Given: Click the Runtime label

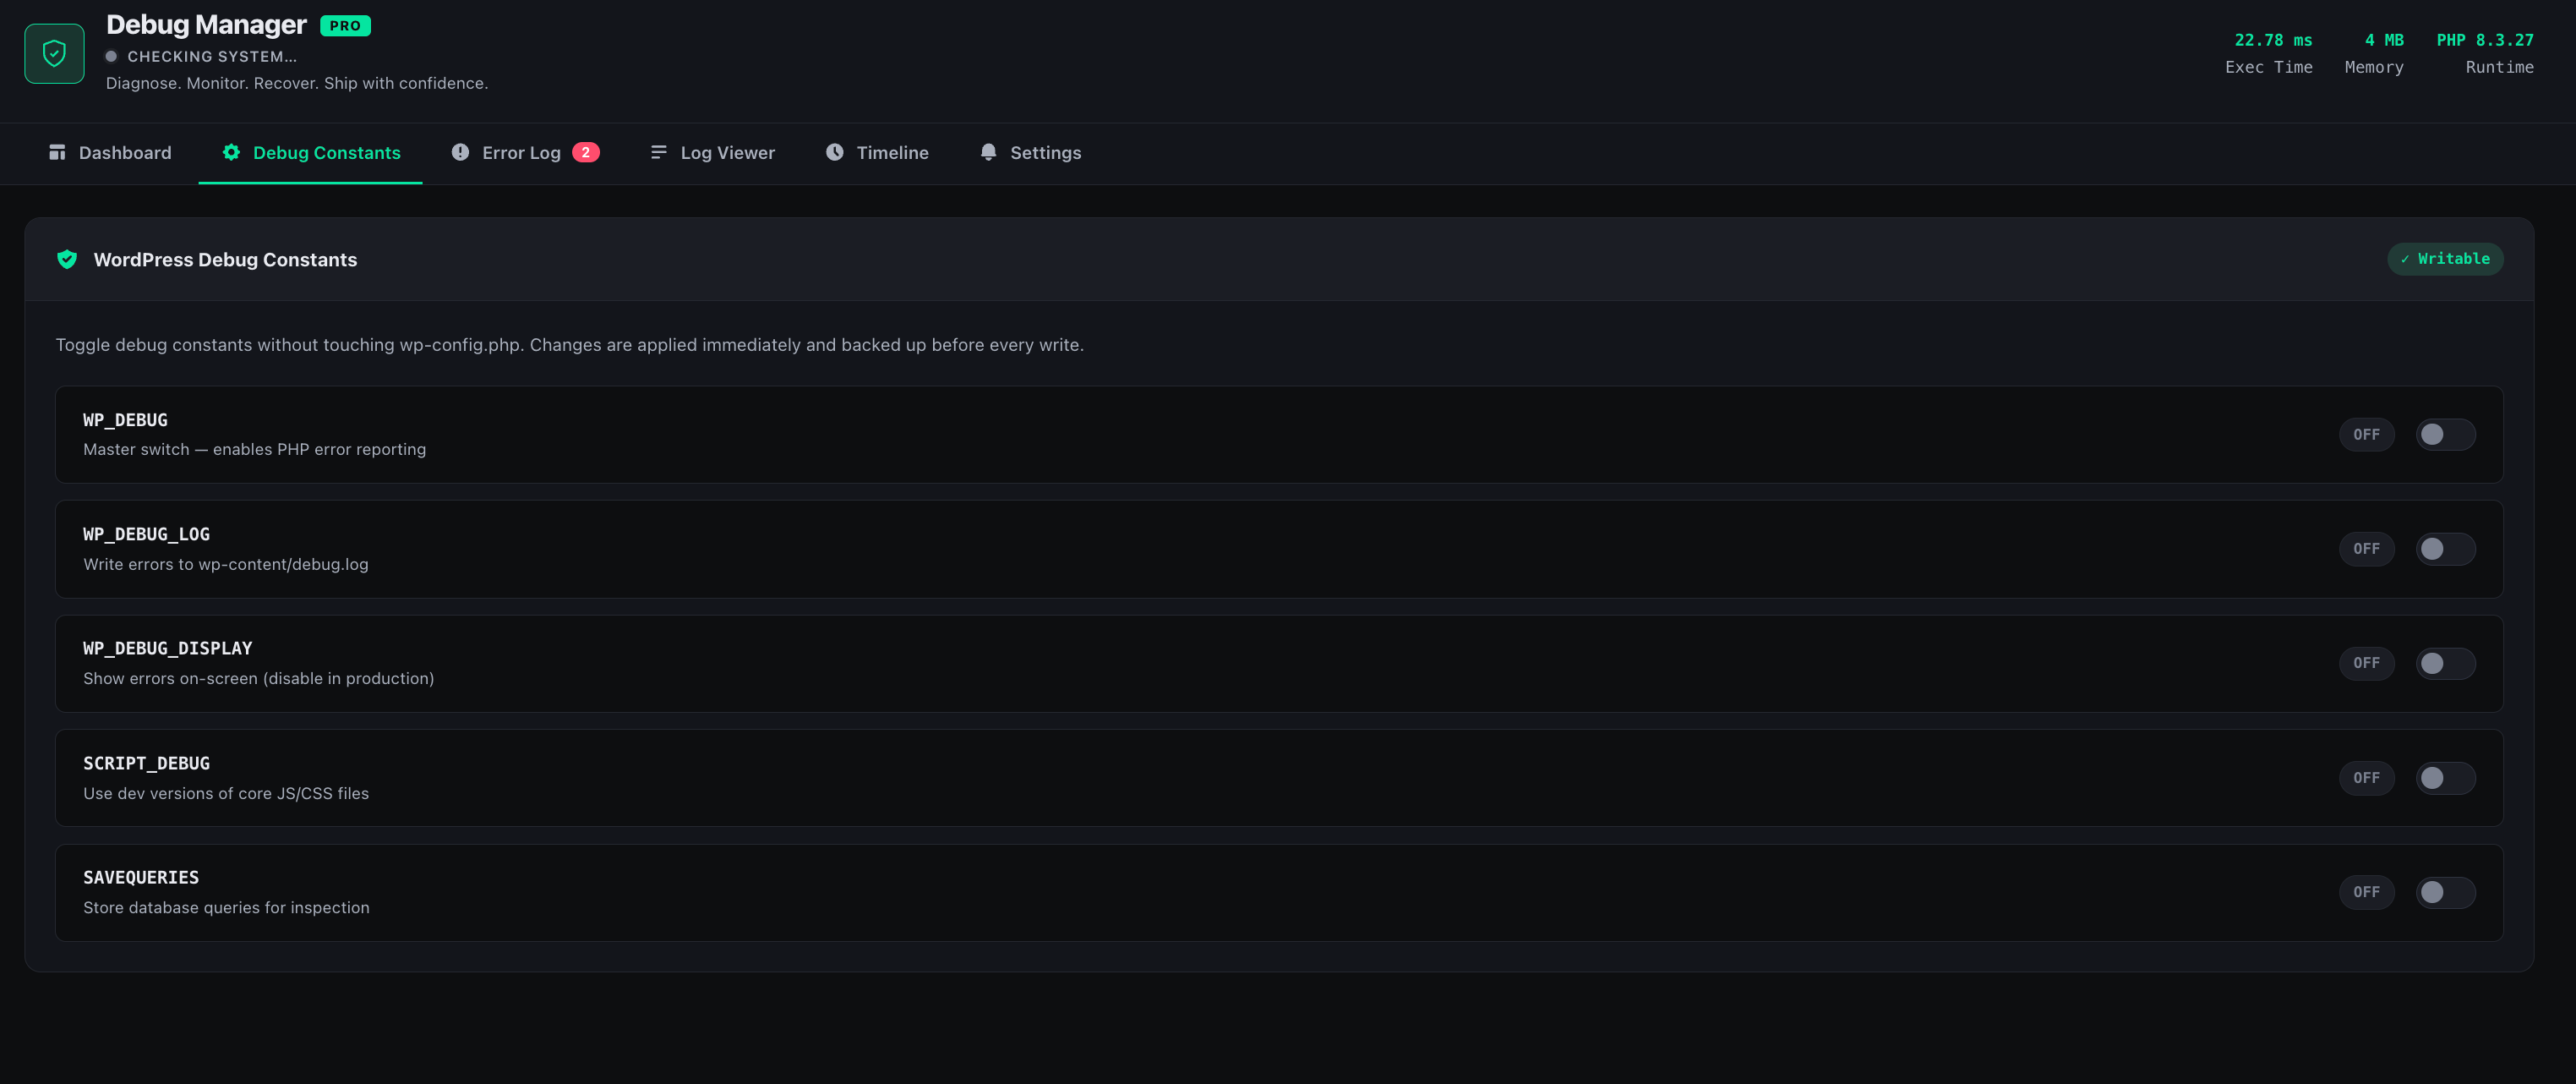Looking at the screenshot, I should [2499, 67].
